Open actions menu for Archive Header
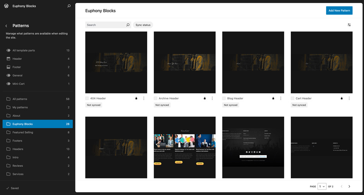 pos(212,98)
